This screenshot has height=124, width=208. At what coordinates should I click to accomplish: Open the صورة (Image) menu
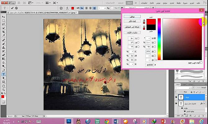(x=185, y=3)
